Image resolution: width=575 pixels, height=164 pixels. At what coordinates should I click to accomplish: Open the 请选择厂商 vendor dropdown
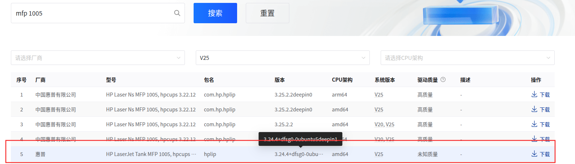click(x=98, y=58)
